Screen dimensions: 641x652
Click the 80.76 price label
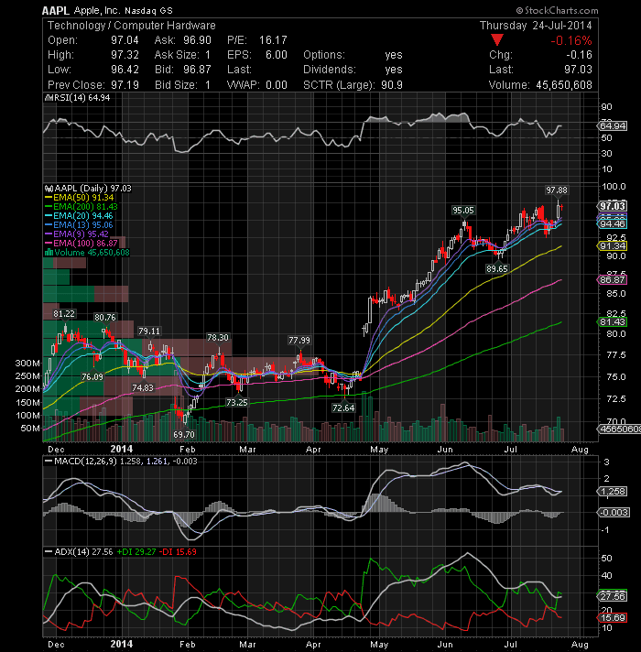click(104, 318)
